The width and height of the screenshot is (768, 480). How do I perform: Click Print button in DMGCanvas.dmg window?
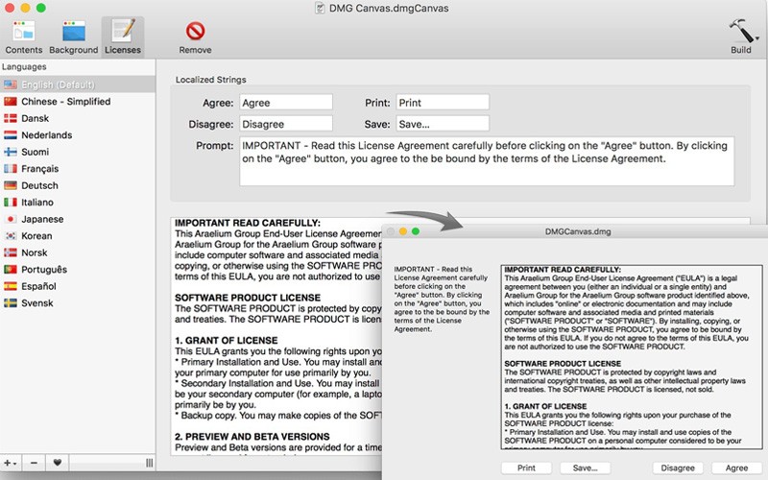pos(526,468)
